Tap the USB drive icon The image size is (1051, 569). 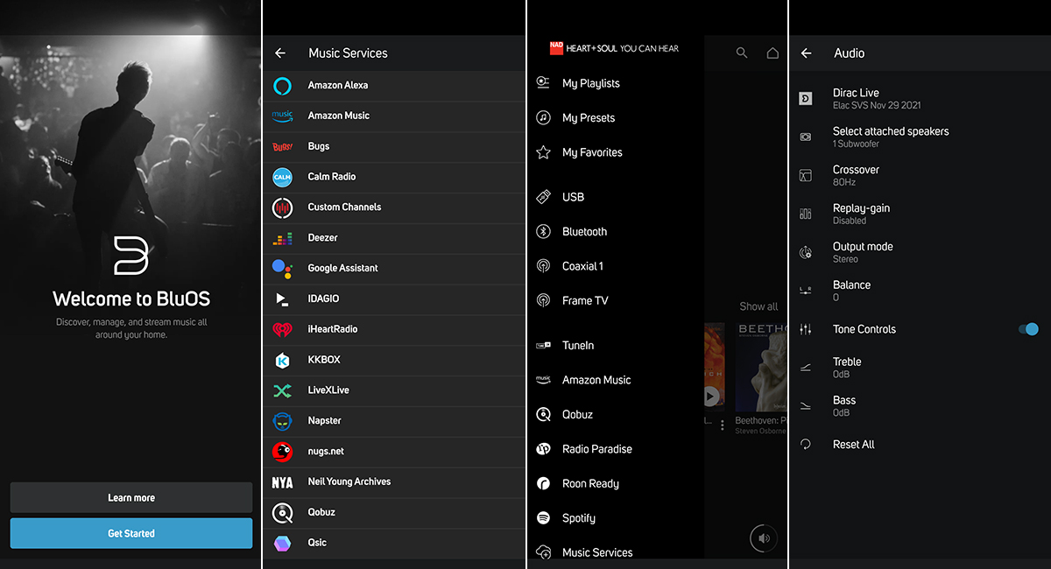[x=543, y=197]
